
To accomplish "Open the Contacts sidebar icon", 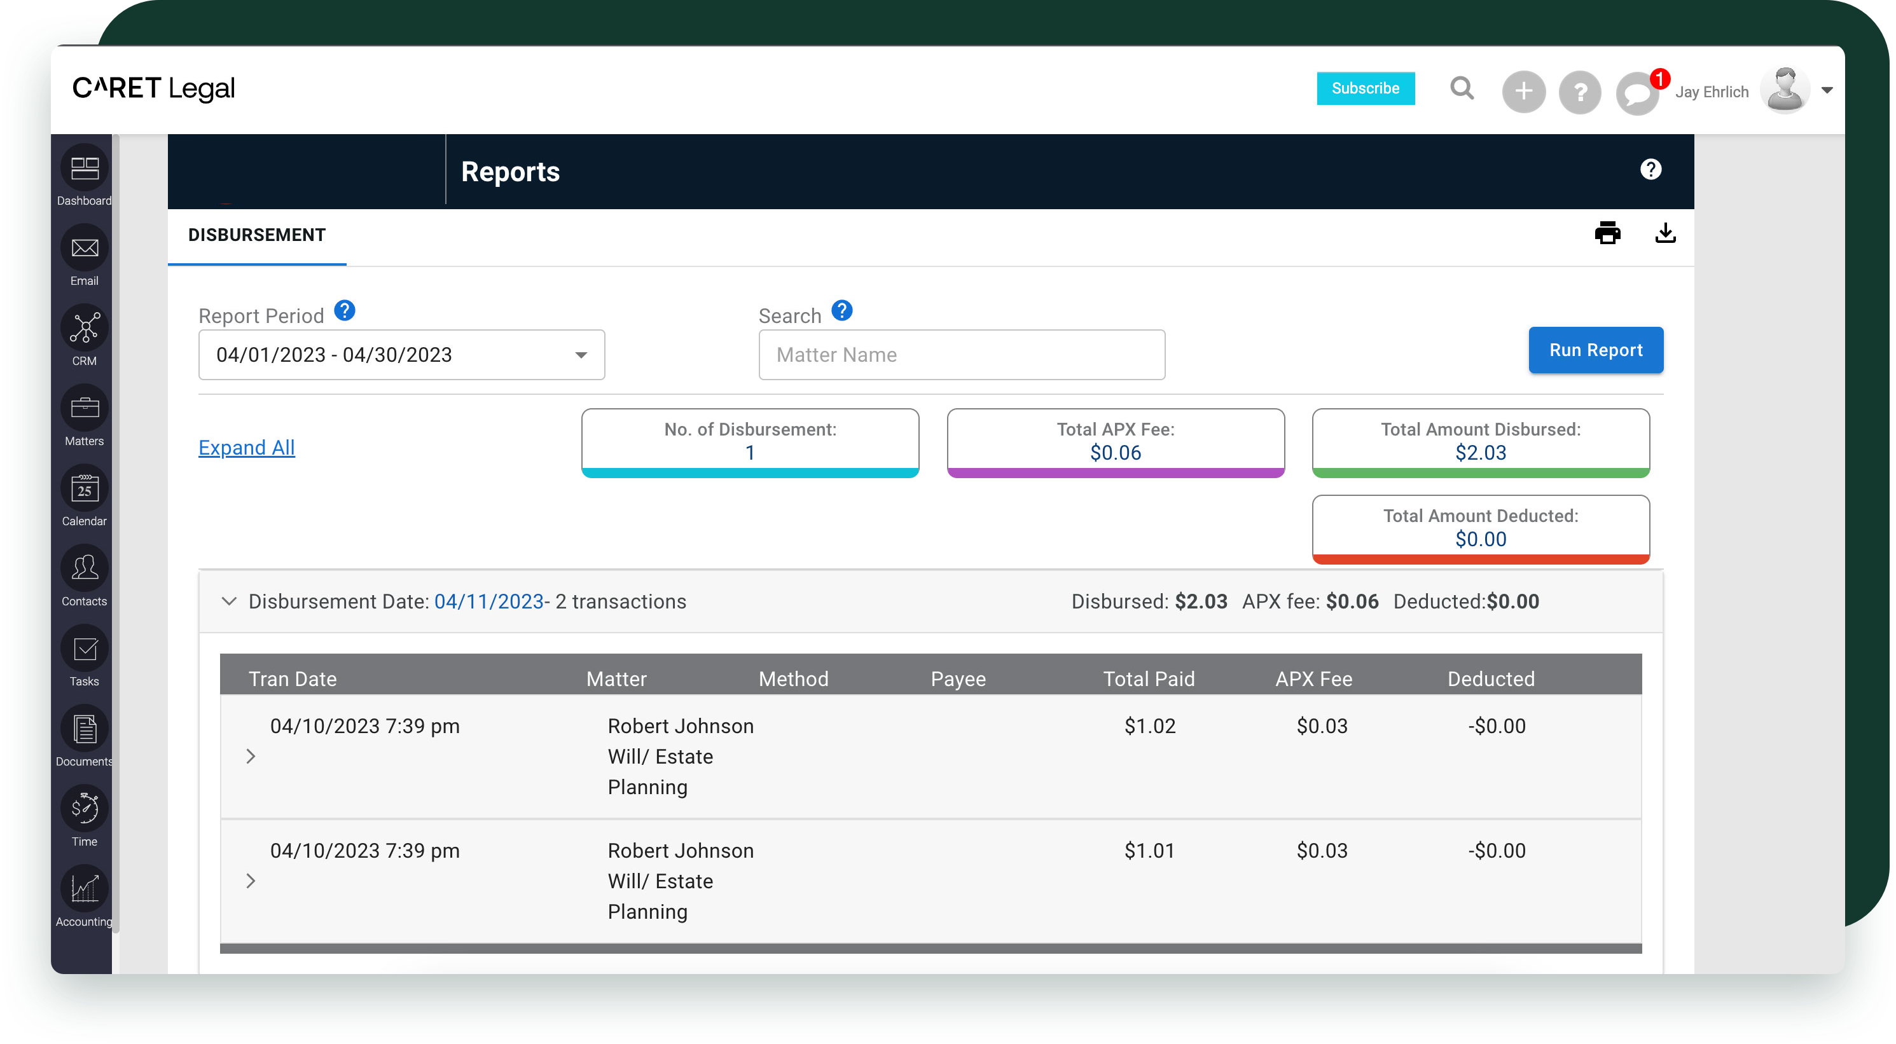I will [85, 568].
